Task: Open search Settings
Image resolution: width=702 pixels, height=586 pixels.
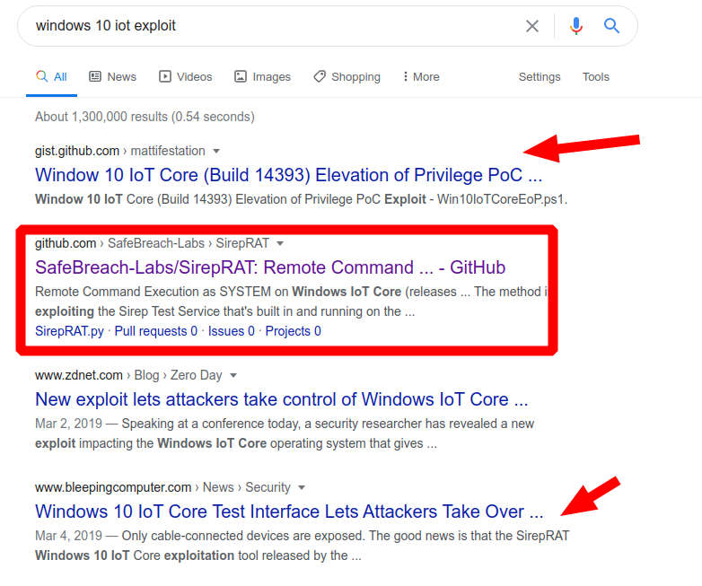Action: pyautogui.click(x=540, y=77)
